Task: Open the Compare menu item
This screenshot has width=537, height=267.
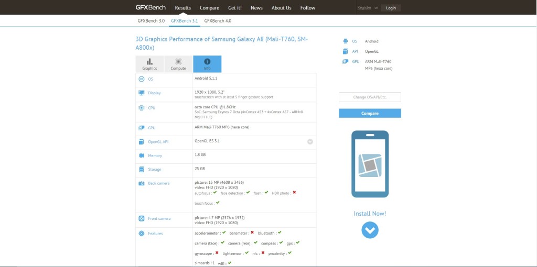Action: 209,8
